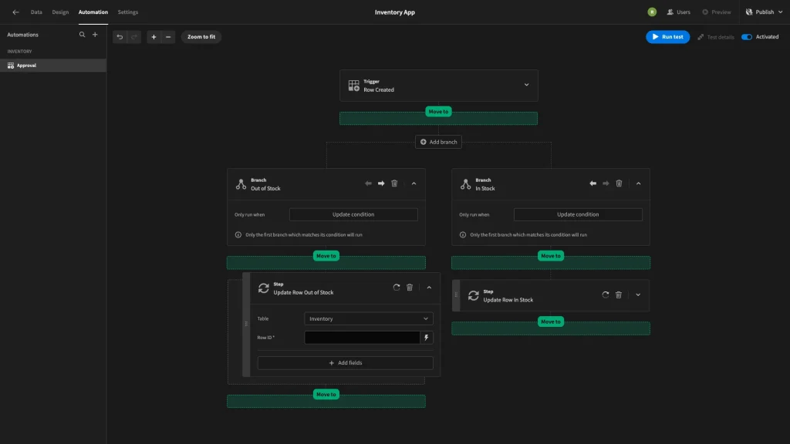Undo the last automation change

120,37
